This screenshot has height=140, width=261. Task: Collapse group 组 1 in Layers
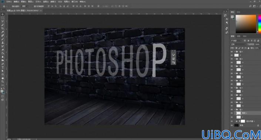[x=235, y=109]
